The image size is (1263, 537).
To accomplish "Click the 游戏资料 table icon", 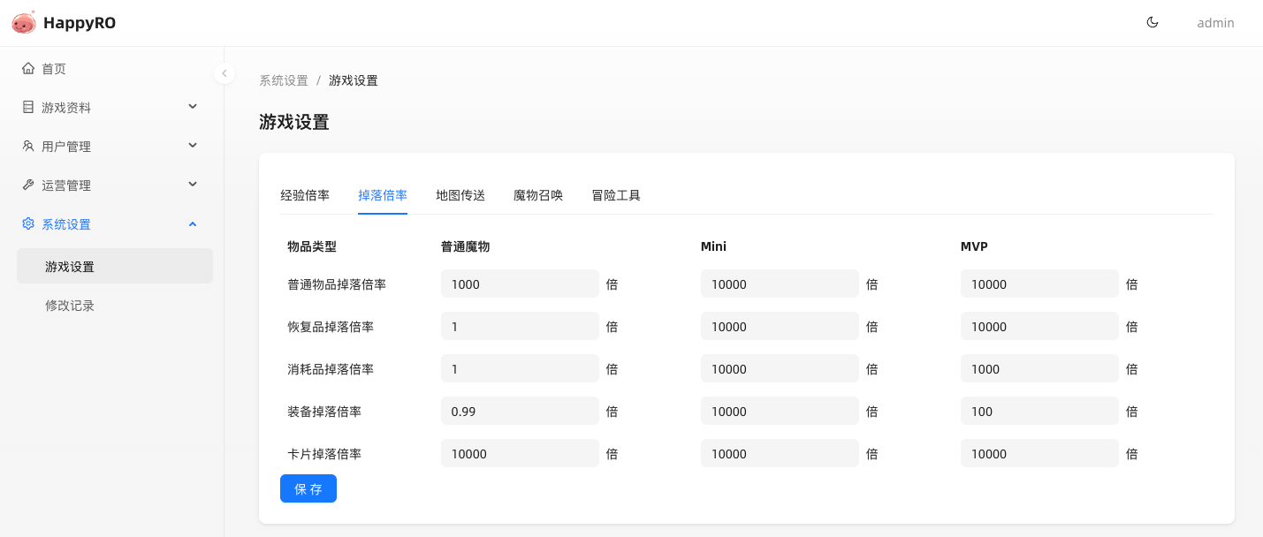I will (x=28, y=107).
